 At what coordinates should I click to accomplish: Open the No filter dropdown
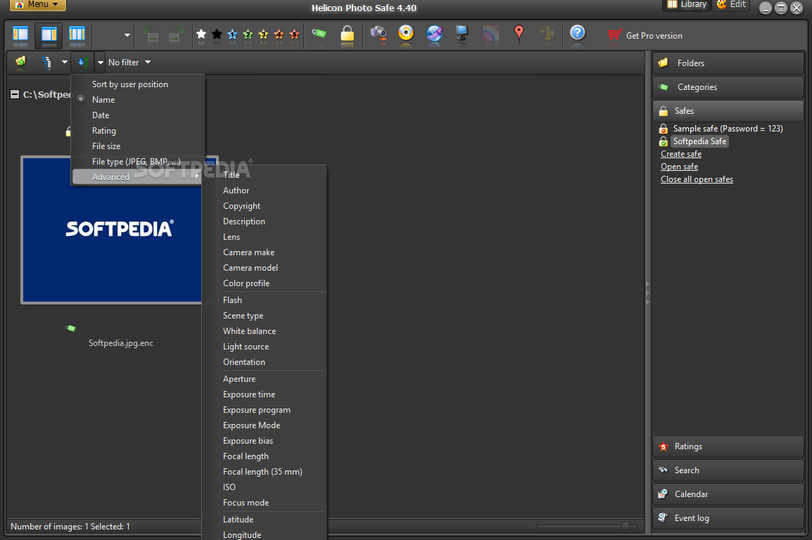(x=129, y=62)
